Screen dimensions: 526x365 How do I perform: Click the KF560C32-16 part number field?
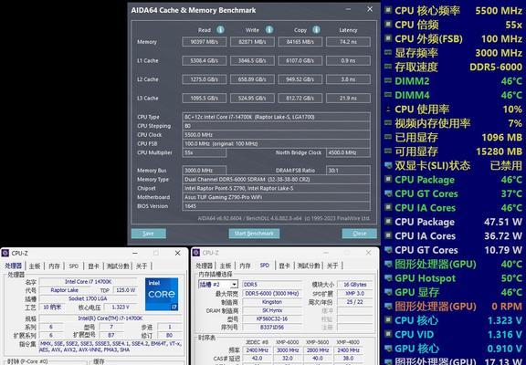[x=271, y=318]
